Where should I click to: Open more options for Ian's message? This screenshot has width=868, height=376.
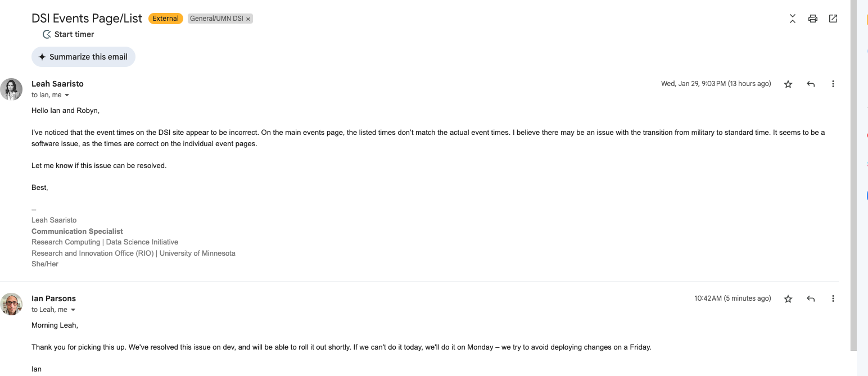click(x=833, y=299)
